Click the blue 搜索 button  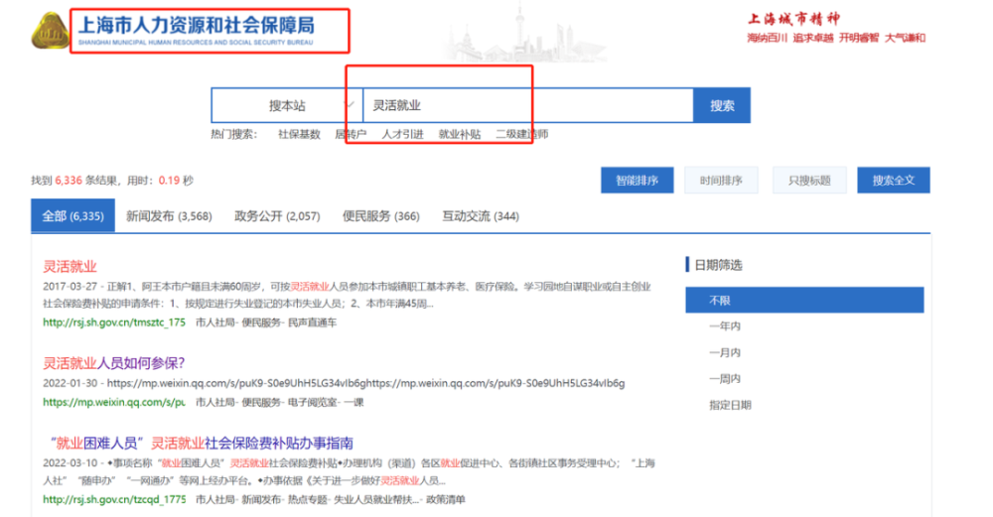(x=722, y=105)
